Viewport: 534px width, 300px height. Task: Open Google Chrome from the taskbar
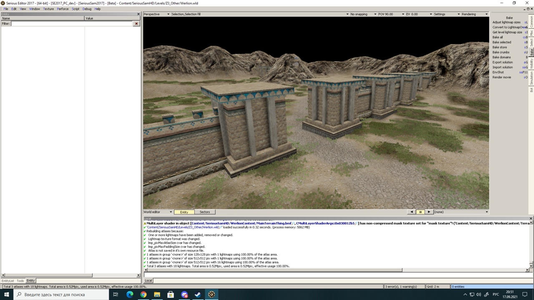[144, 295]
